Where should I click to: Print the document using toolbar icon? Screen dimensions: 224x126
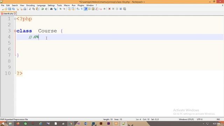pyautogui.click(x=25, y=9)
